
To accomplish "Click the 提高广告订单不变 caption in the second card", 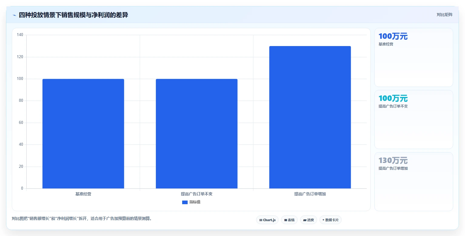I will (x=393, y=106).
